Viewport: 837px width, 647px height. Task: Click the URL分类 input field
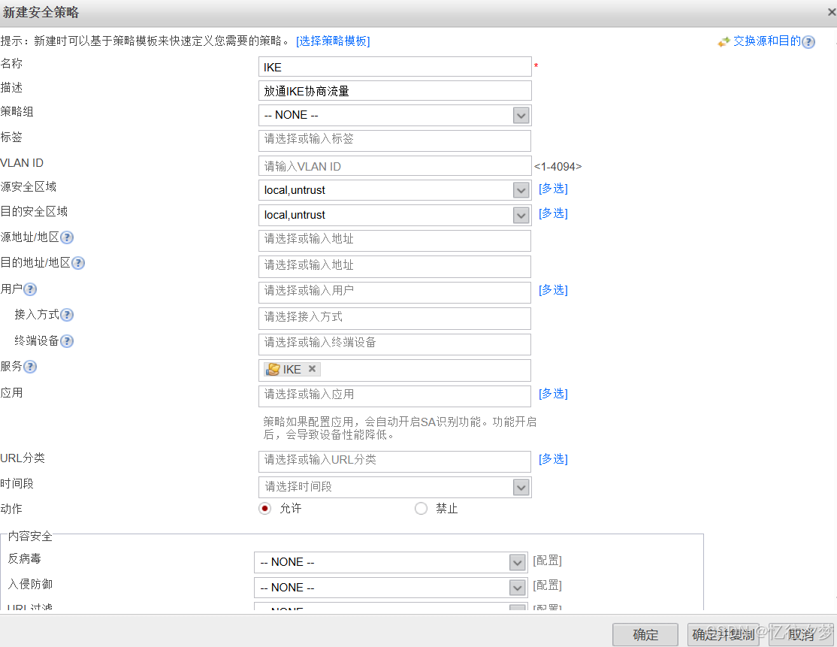[395, 461]
